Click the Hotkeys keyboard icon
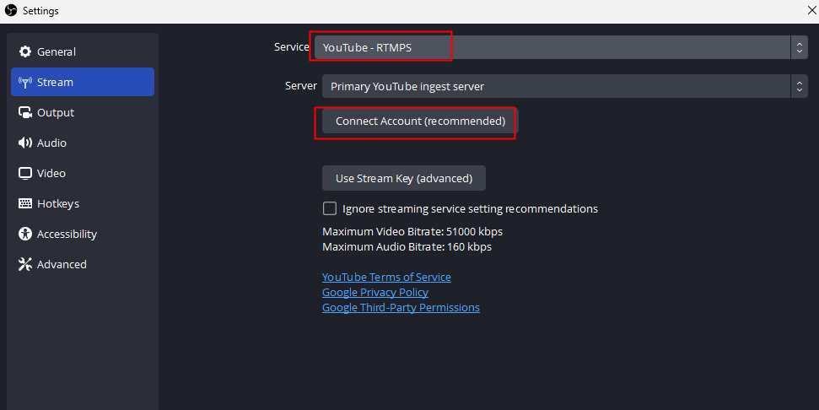This screenshot has height=410, width=819. point(25,203)
